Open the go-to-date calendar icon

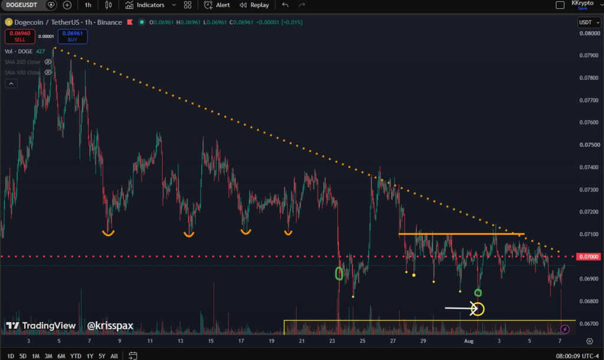[133, 356]
